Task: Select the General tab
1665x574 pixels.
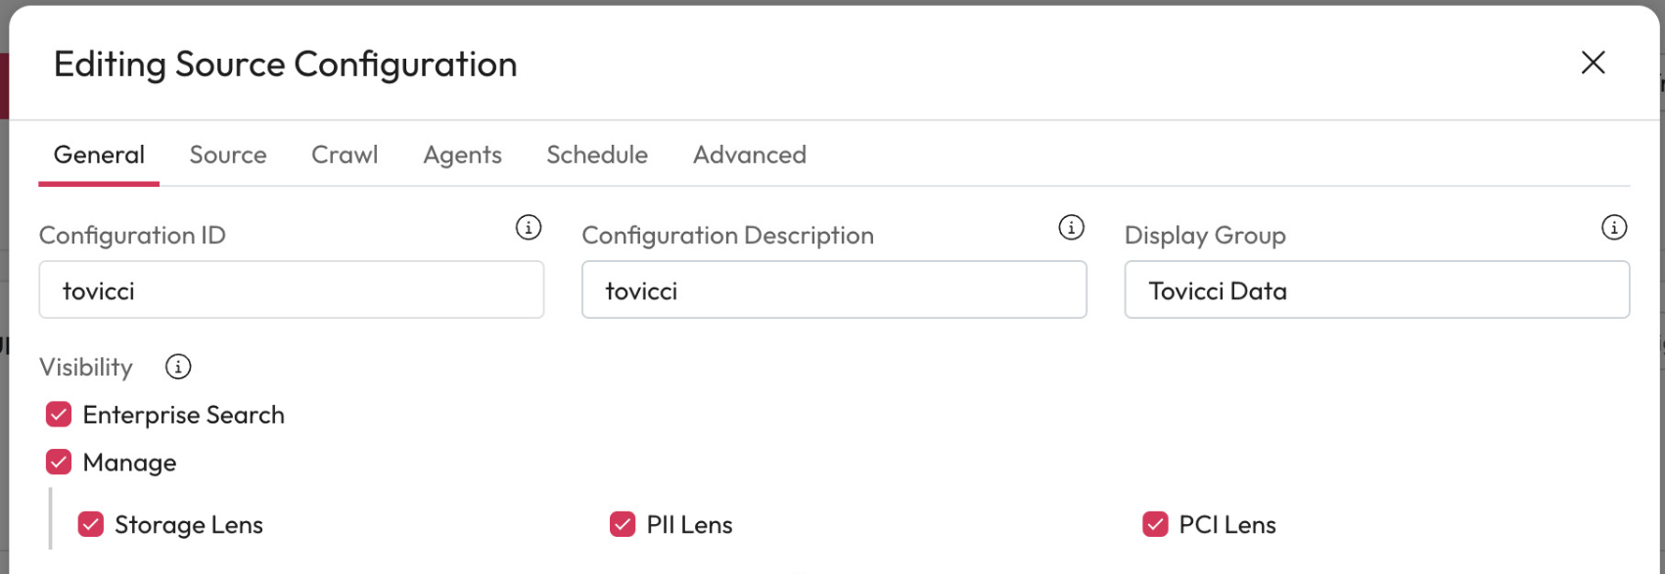Action: click(x=99, y=155)
